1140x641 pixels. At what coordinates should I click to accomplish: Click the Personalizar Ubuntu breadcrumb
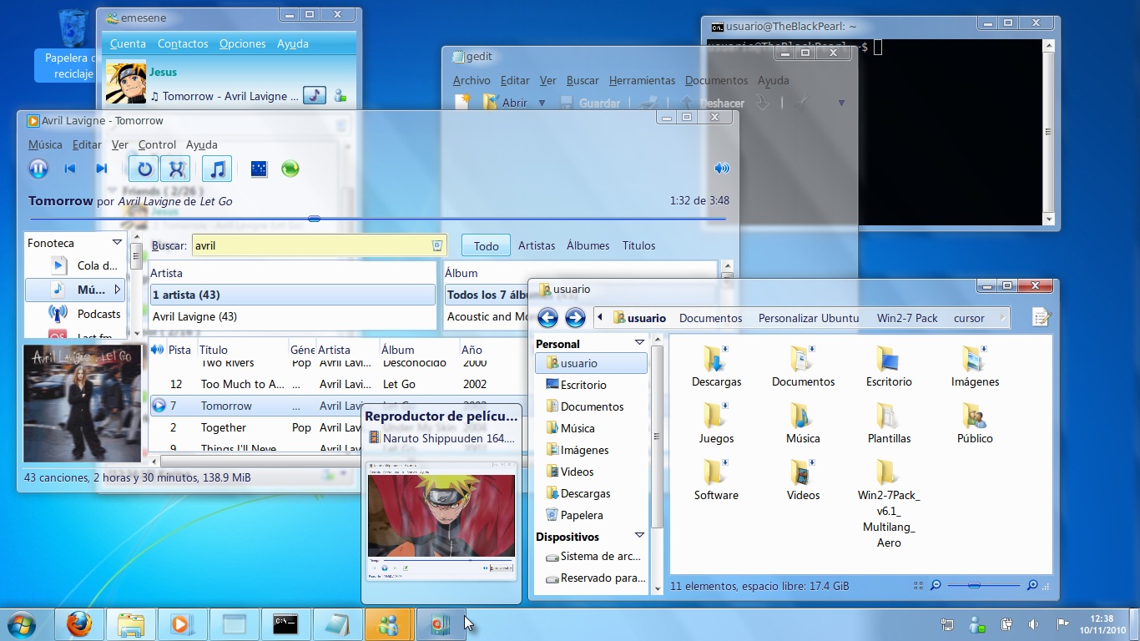[808, 319]
